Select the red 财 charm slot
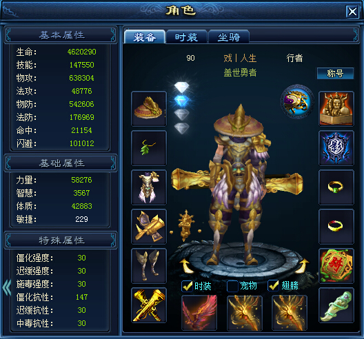 (336, 266)
